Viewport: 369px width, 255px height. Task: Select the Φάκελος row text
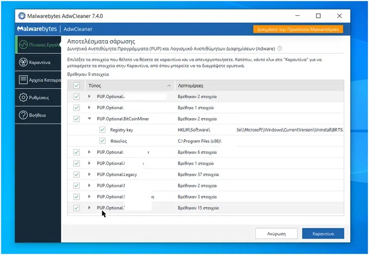point(119,141)
